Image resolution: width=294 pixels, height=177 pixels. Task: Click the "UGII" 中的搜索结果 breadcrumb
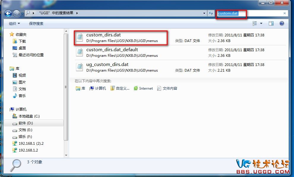pyautogui.click(x=56, y=13)
